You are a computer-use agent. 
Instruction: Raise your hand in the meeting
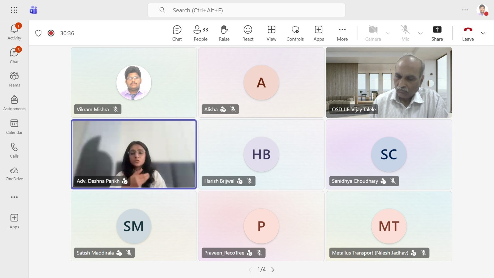click(x=224, y=33)
